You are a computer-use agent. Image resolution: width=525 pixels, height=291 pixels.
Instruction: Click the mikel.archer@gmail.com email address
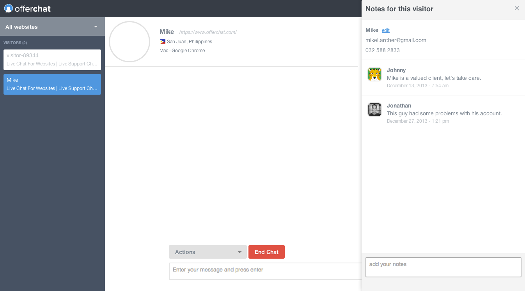pyautogui.click(x=396, y=40)
